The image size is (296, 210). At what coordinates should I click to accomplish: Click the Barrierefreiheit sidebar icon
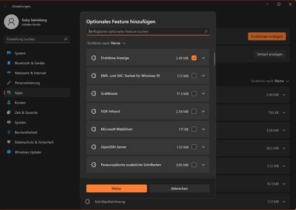coord(9,132)
